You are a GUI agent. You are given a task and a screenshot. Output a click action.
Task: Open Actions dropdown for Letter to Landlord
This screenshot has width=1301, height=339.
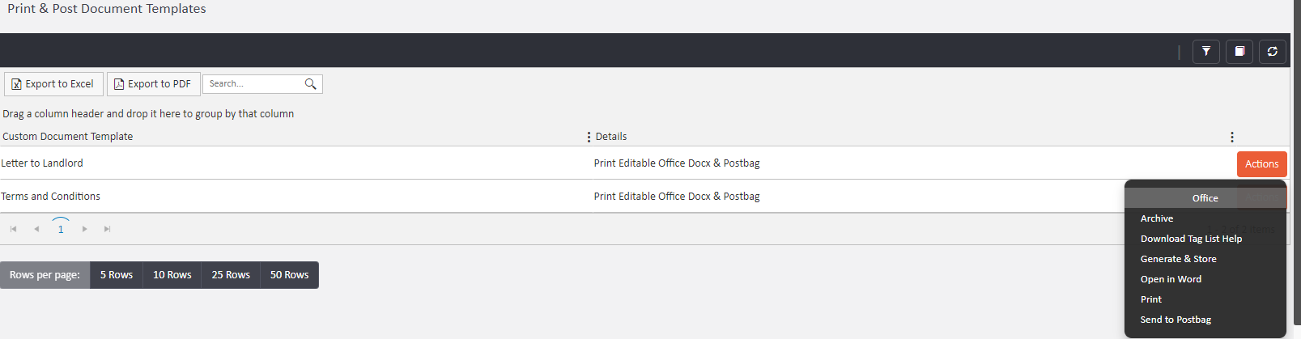point(1261,163)
